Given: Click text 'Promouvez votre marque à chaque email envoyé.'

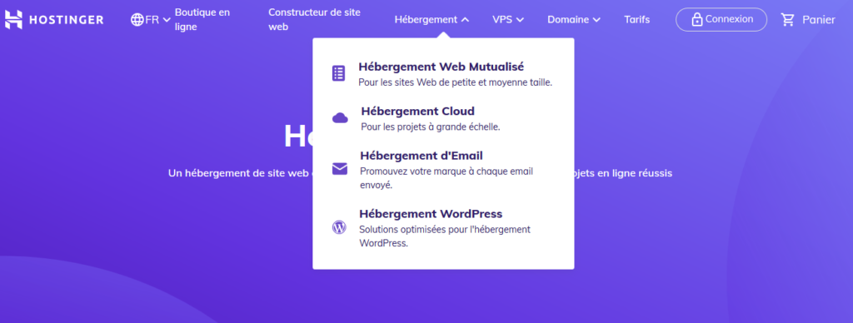Looking at the screenshot, I should [x=446, y=178].
